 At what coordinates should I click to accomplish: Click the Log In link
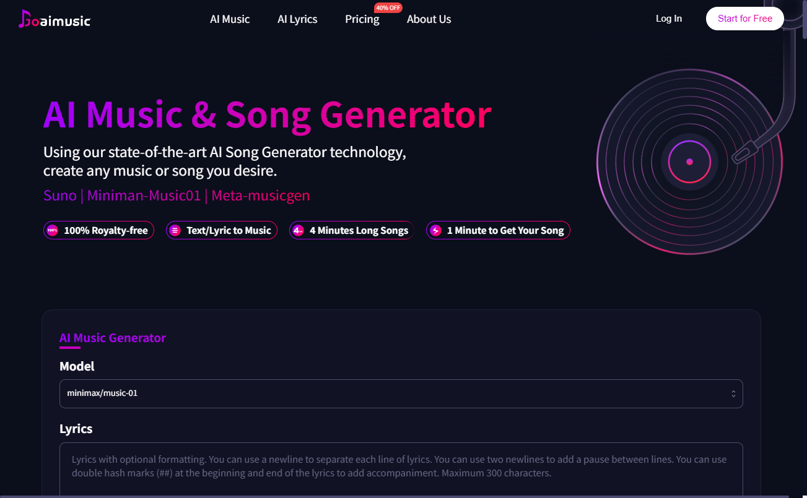[x=669, y=19]
